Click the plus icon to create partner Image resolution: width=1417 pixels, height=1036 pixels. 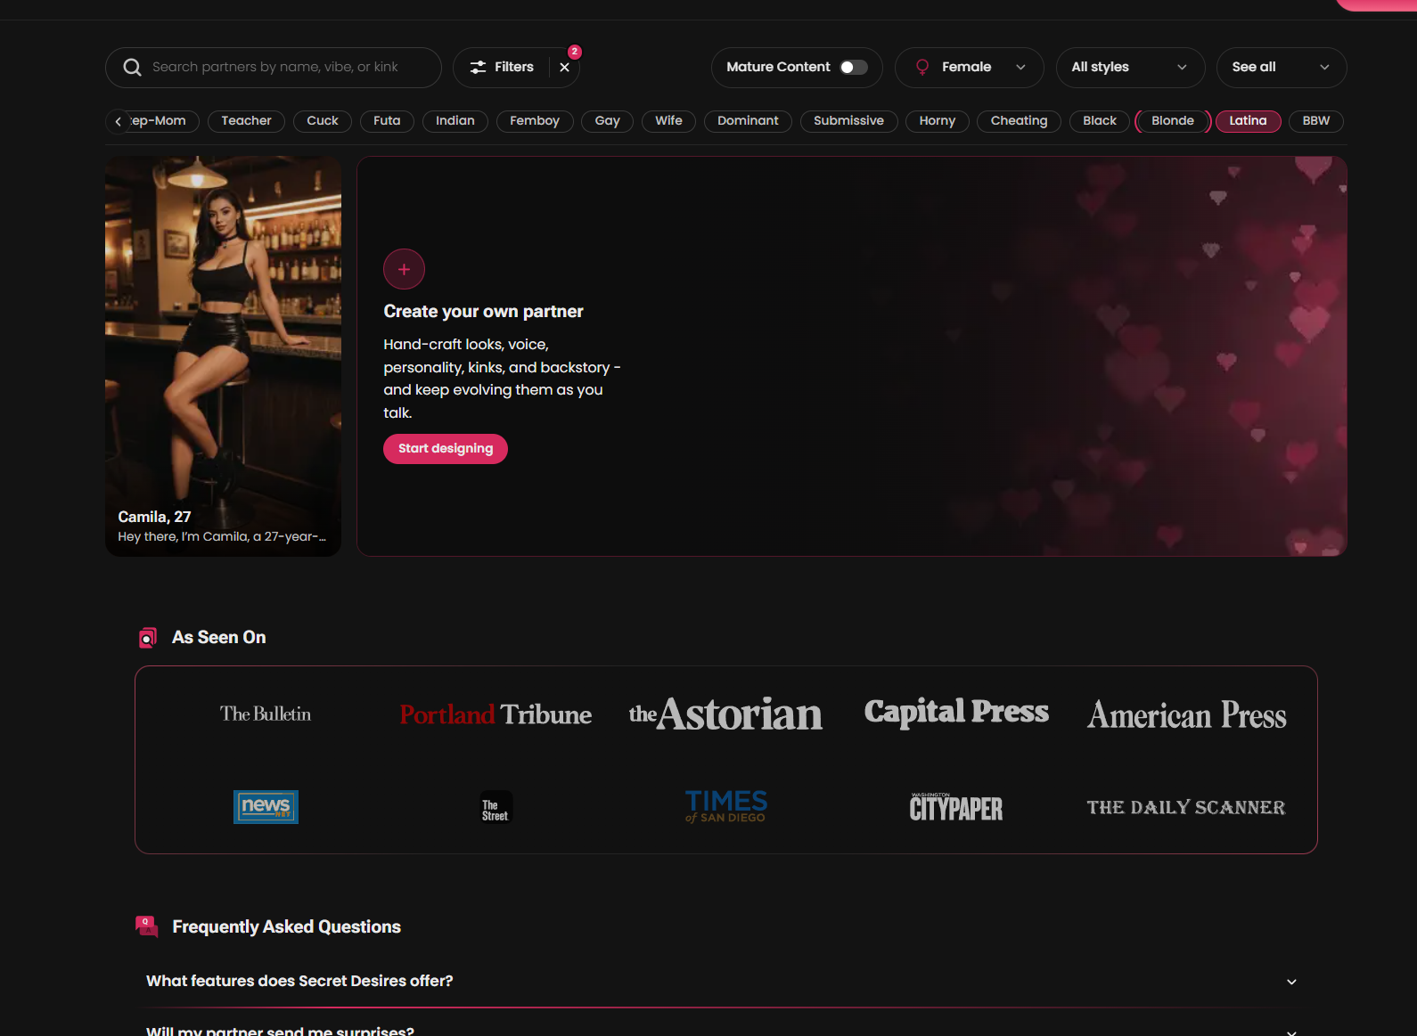coord(404,269)
